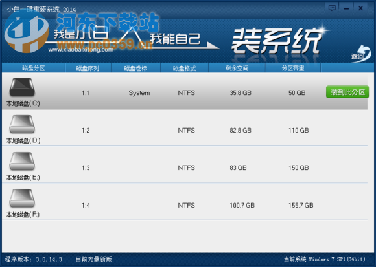This screenshot has height=267, width=376.
Task: Click the blue circular app logo
Action: [27, 32]
